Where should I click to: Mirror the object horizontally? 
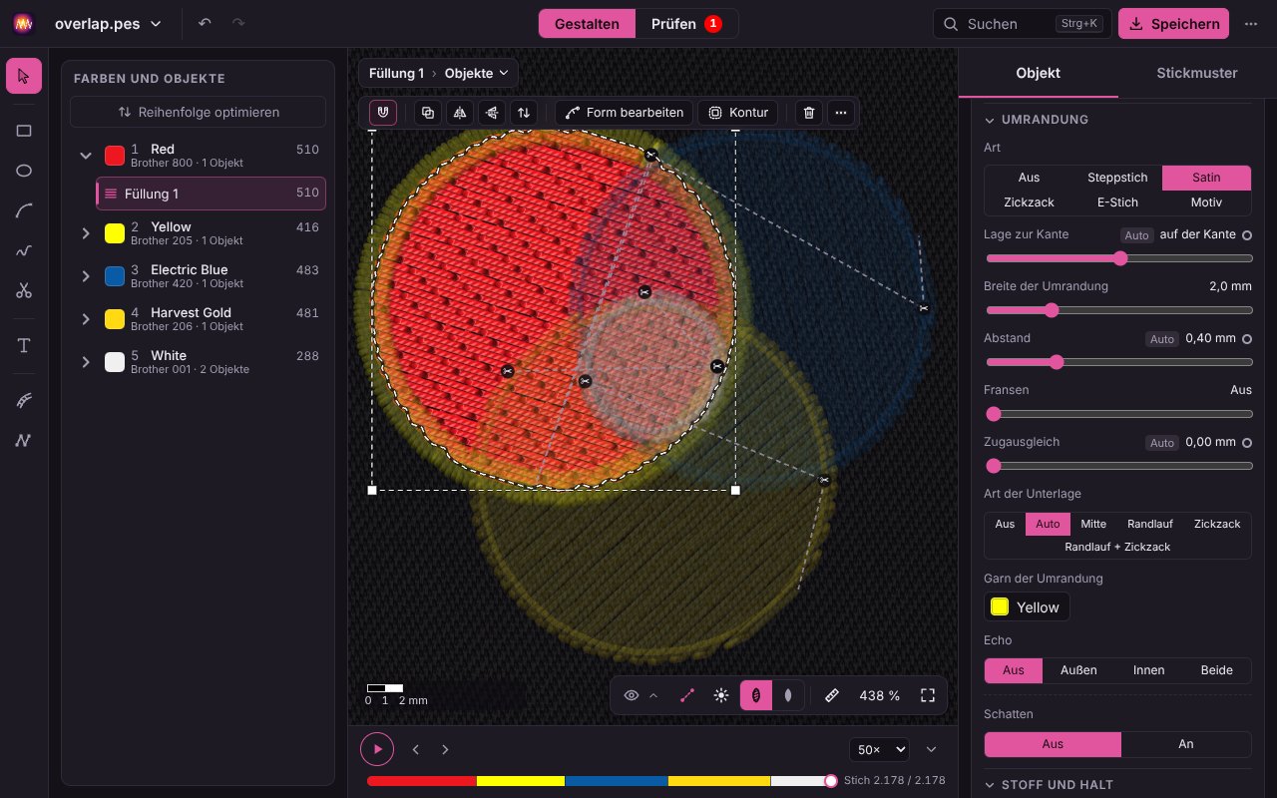coord(460,113)
